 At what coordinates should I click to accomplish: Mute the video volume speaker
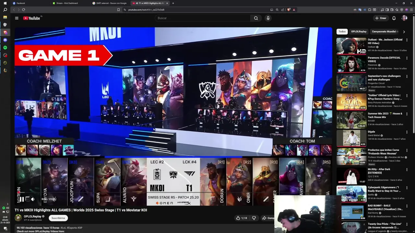[33, 199]
